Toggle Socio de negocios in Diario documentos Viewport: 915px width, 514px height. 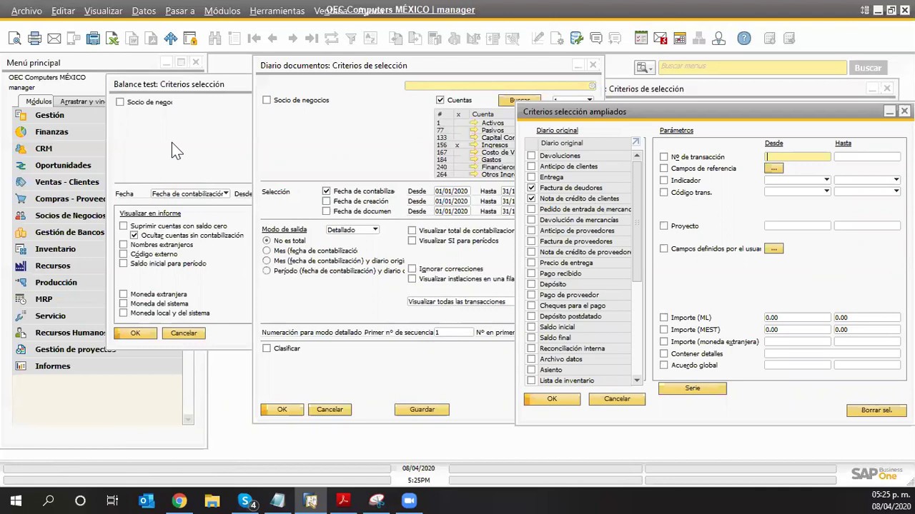[267, 100]
